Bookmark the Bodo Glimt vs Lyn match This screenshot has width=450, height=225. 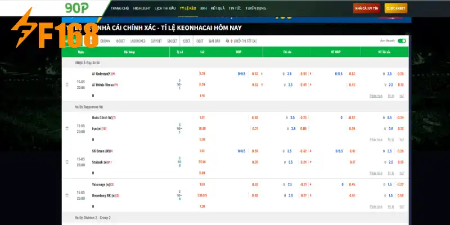pyautogui.click(x=67, y=128)
